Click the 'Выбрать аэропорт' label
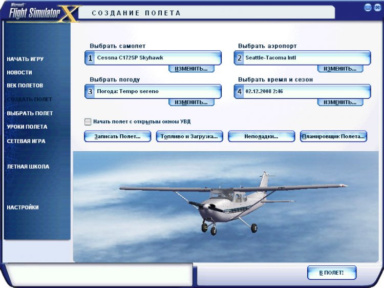The width and height of the screenshot is (384, 288). pyautogui.click(x=267, y=46)
